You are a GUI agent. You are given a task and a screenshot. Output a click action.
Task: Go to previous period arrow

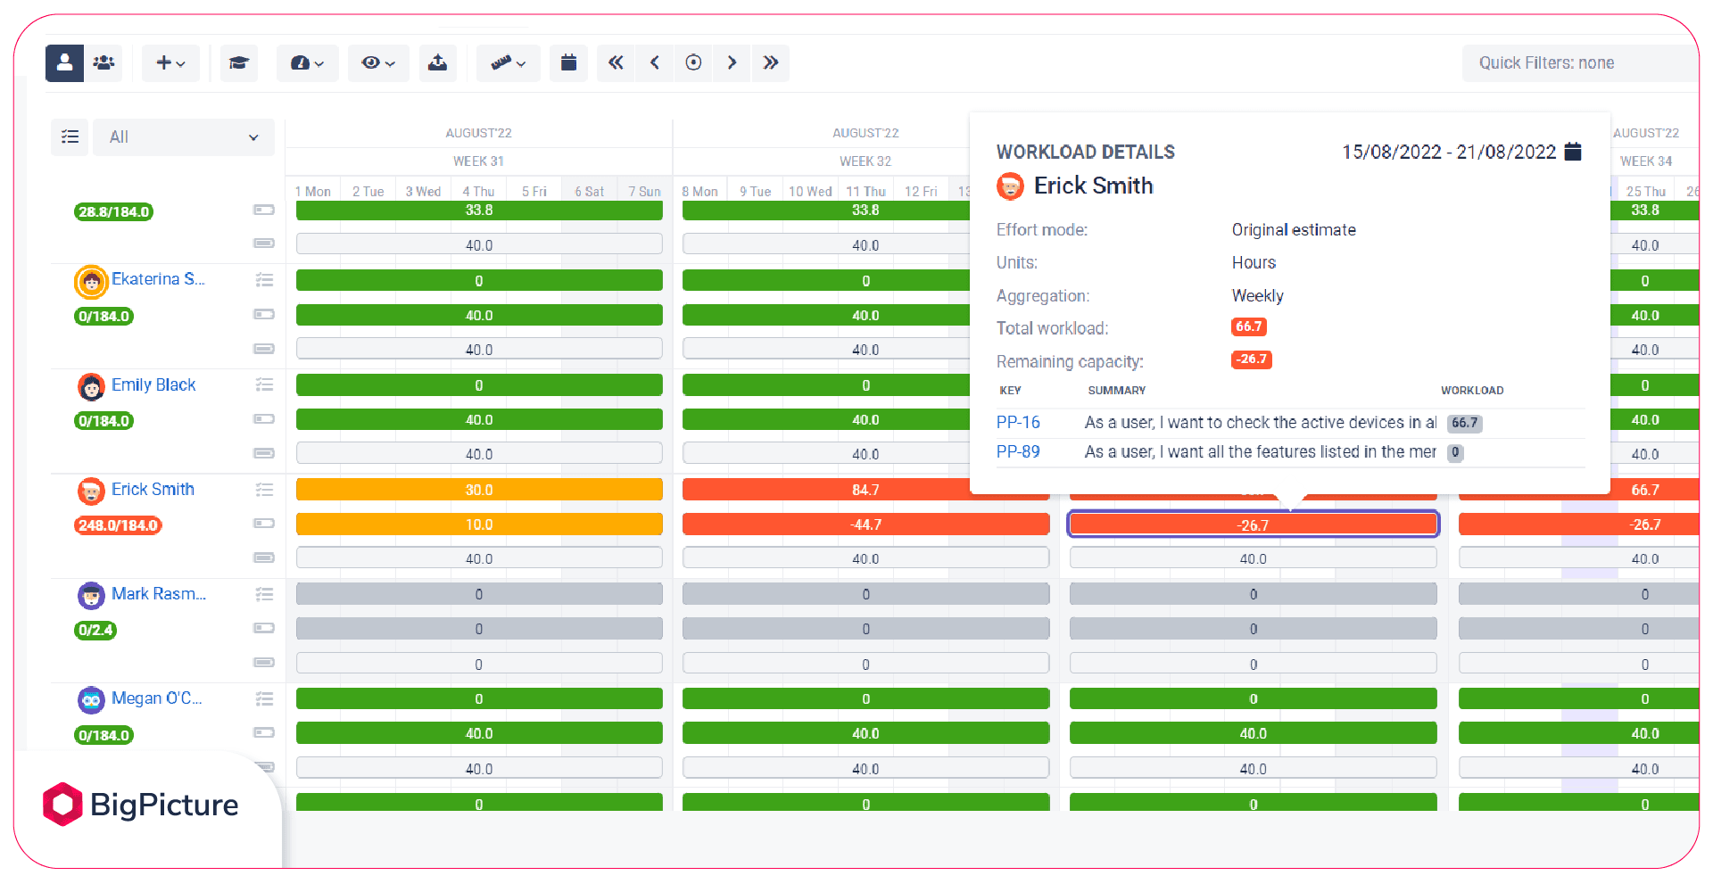[x=655, y=63]
